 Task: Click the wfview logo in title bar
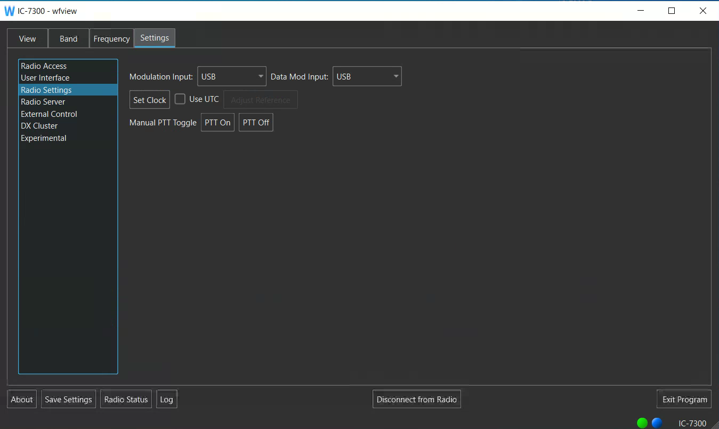coord(9,11)
